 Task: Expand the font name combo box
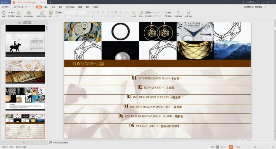coord(71,12)
